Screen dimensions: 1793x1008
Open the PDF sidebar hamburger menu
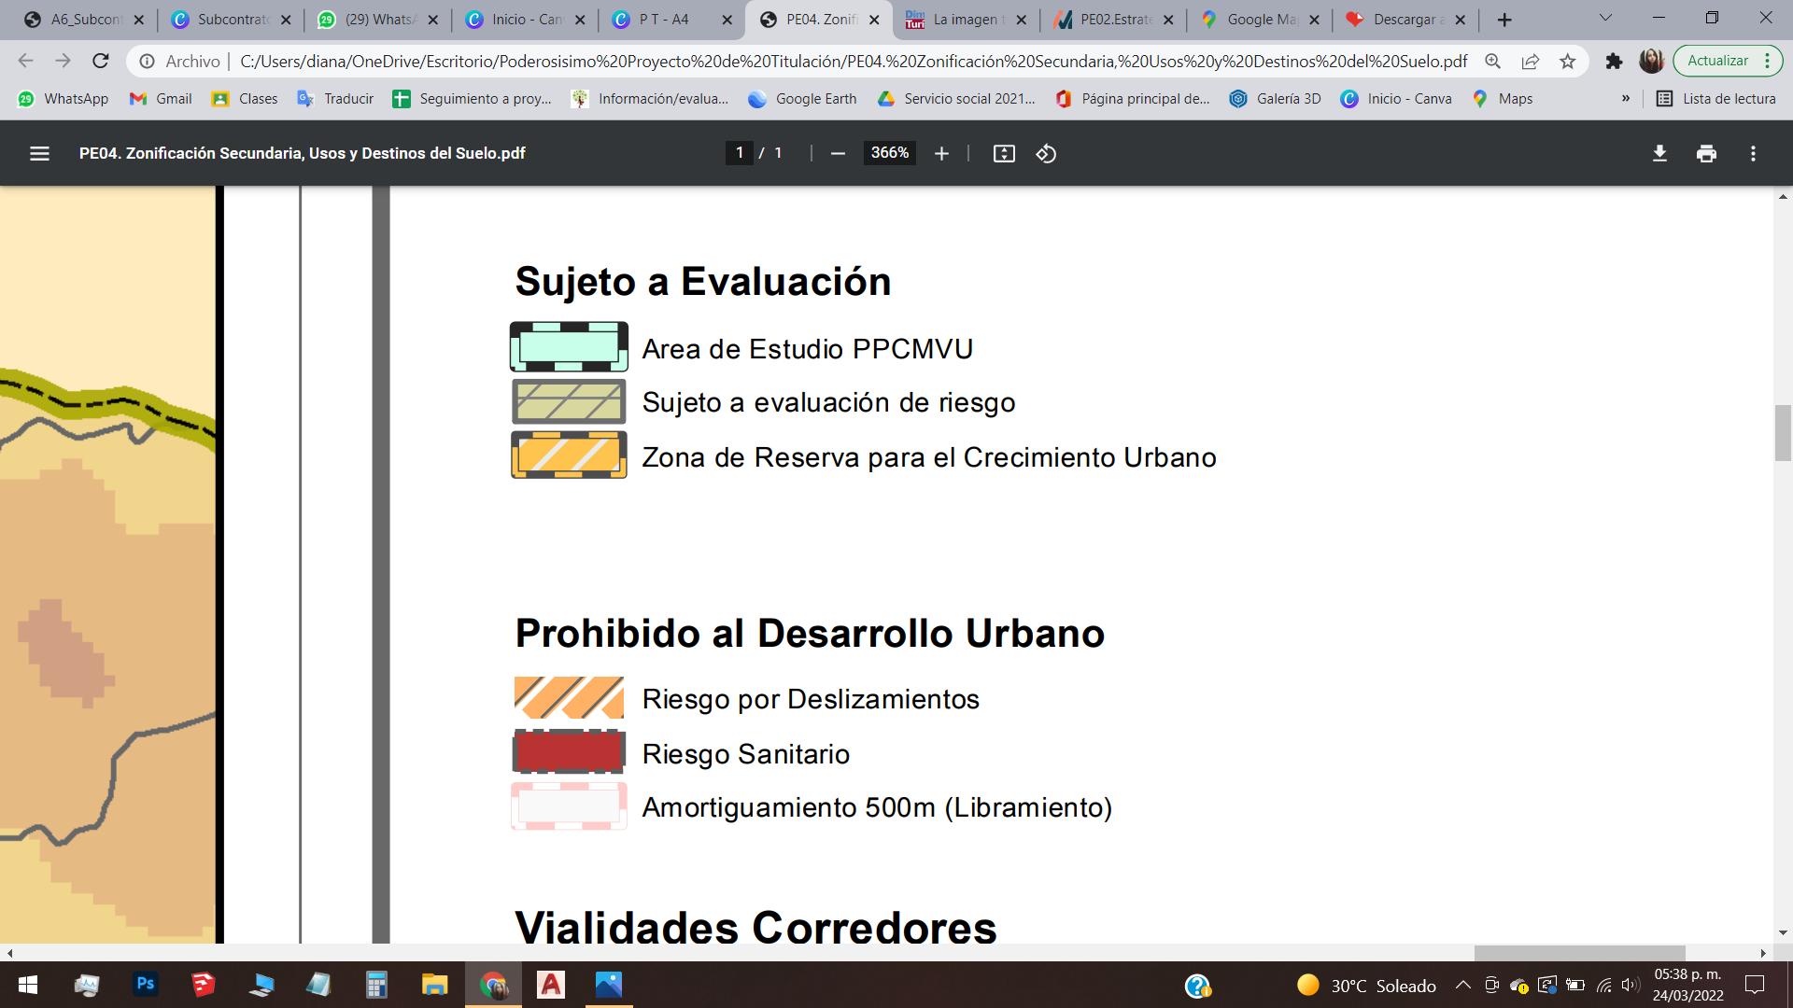[39, 153]
